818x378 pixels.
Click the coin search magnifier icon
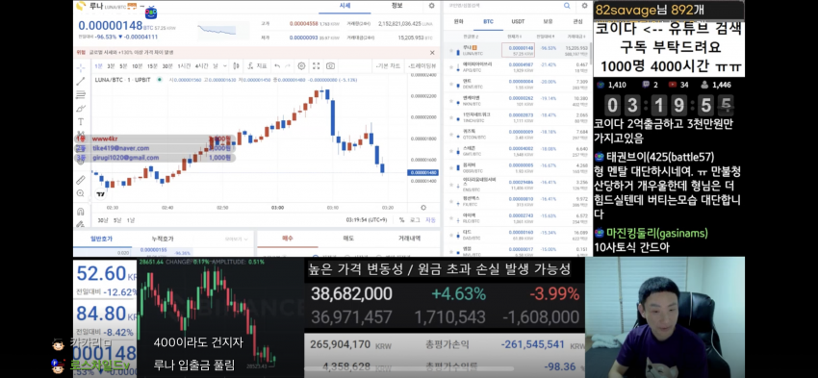(567, 6)
